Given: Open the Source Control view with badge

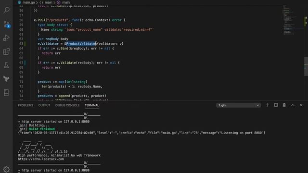Looking at the screenshot, I should [6, 24].
